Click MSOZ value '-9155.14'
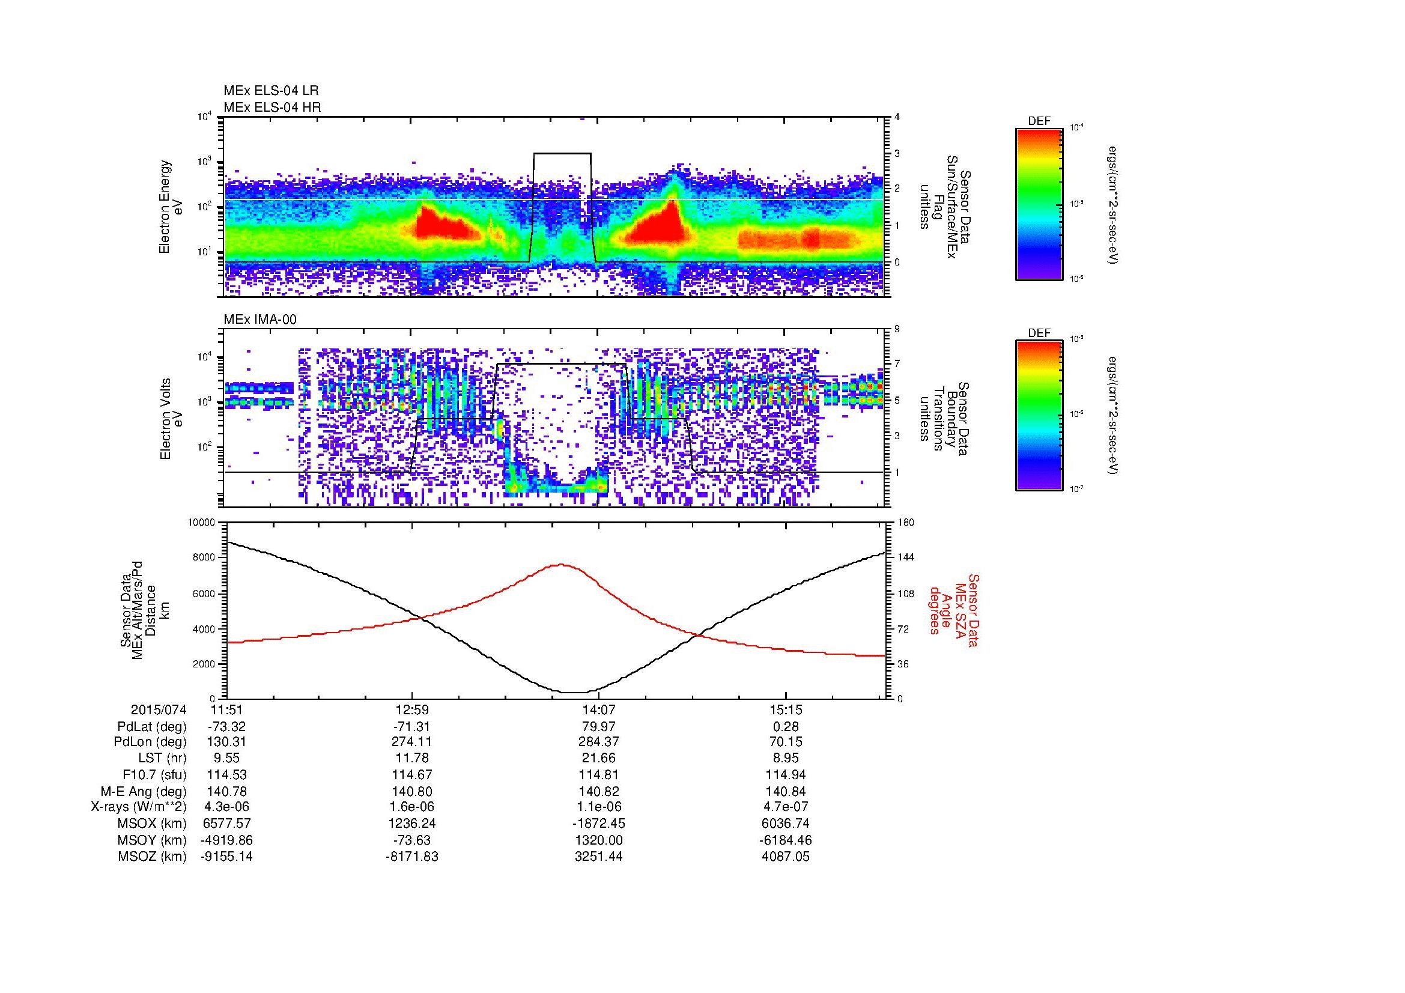The height and width of the screenshot is (993, 1405). 227,857
